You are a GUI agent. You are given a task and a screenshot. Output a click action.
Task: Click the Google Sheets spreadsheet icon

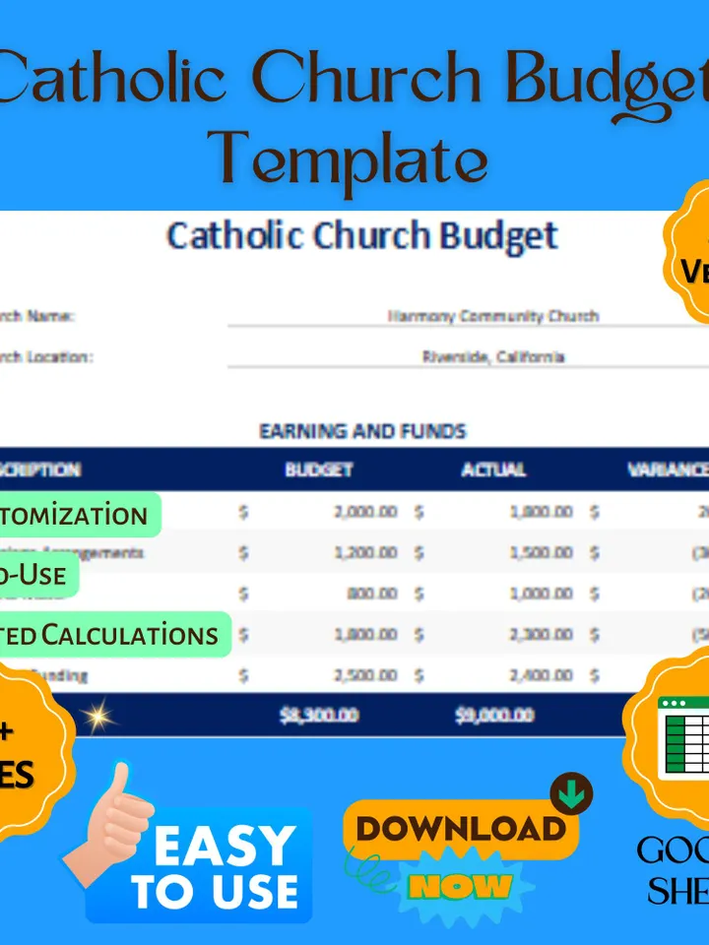[683, 737]
